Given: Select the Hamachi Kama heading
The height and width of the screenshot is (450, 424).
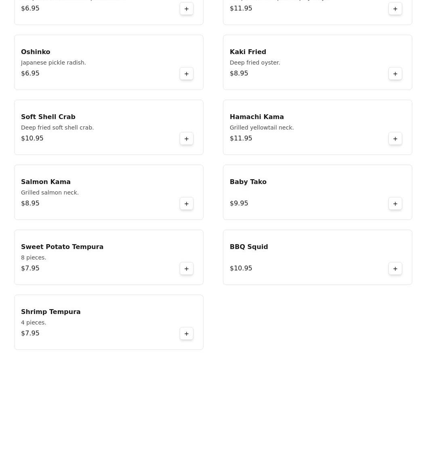Looking at the screenshot, I should click(257, 117).
